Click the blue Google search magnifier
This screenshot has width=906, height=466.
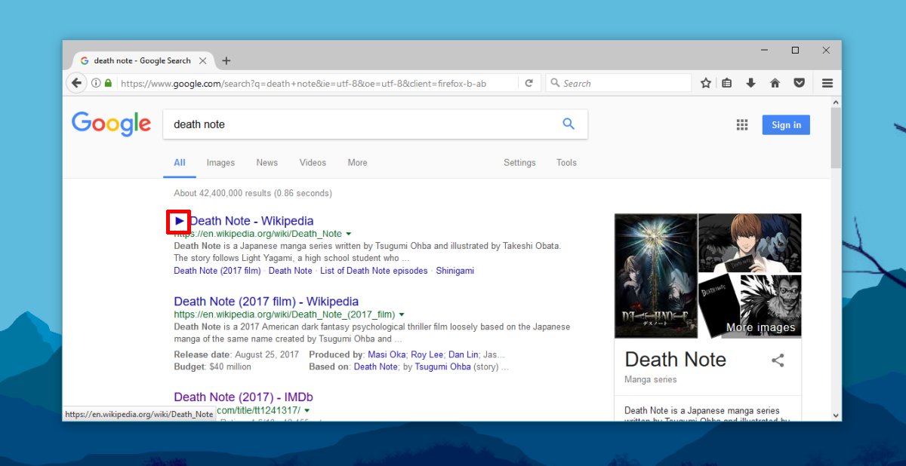pyautogui.click(x=569, y=124)
